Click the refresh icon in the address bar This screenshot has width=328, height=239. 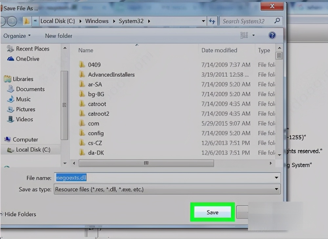(212, 21)
